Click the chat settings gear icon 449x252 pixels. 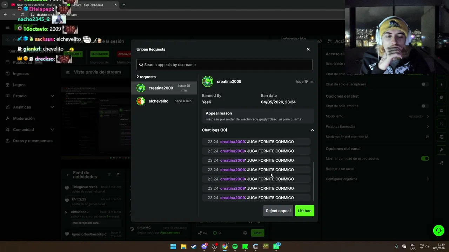click(x=245, y=233)
